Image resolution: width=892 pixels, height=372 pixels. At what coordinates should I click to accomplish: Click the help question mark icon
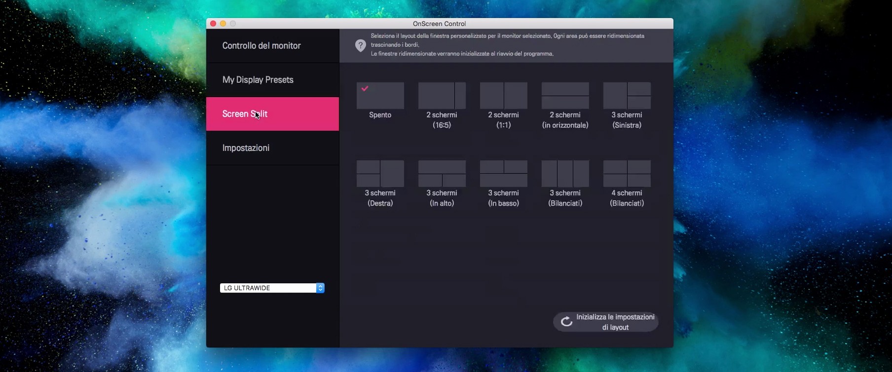[x=361, y=45]
